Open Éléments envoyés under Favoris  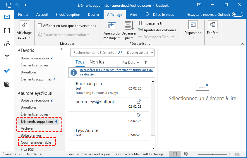click(x=35, y=65)
